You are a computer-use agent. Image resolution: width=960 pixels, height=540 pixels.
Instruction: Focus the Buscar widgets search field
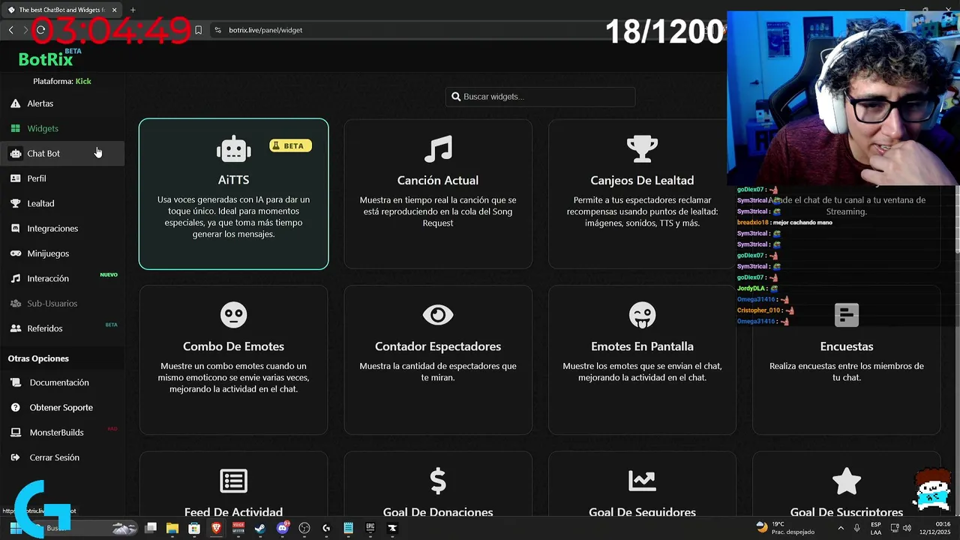(540, 97)
